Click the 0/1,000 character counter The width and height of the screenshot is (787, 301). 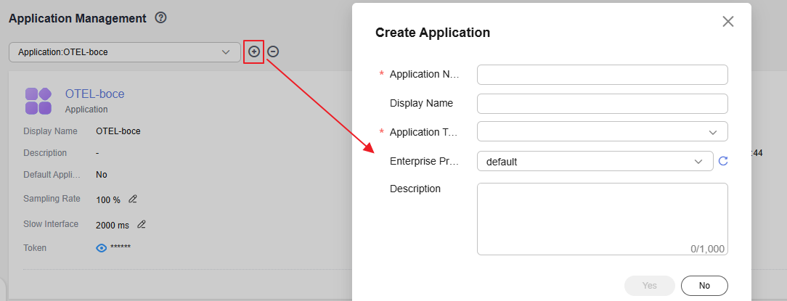707,248
